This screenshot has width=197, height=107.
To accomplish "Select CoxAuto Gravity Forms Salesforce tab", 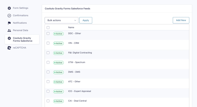I will [22, 40].
